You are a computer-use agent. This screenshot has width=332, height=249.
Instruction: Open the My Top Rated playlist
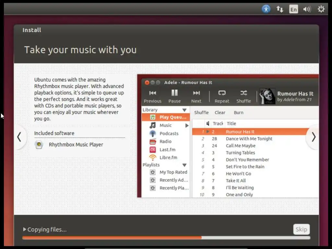(x=166, y=172)
